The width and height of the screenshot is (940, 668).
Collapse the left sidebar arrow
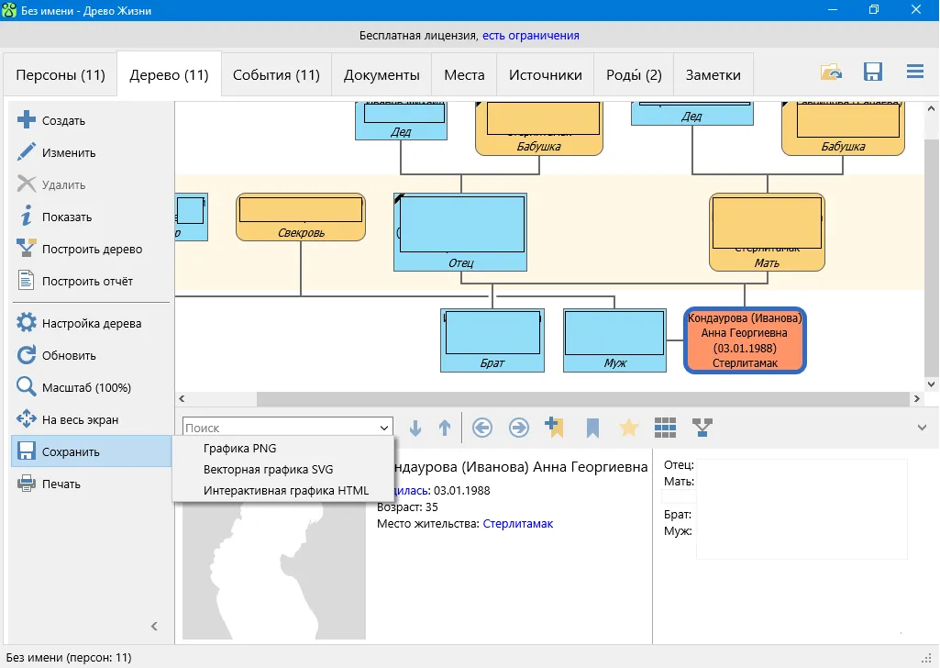pyautogui.click(x=154, y=626)
